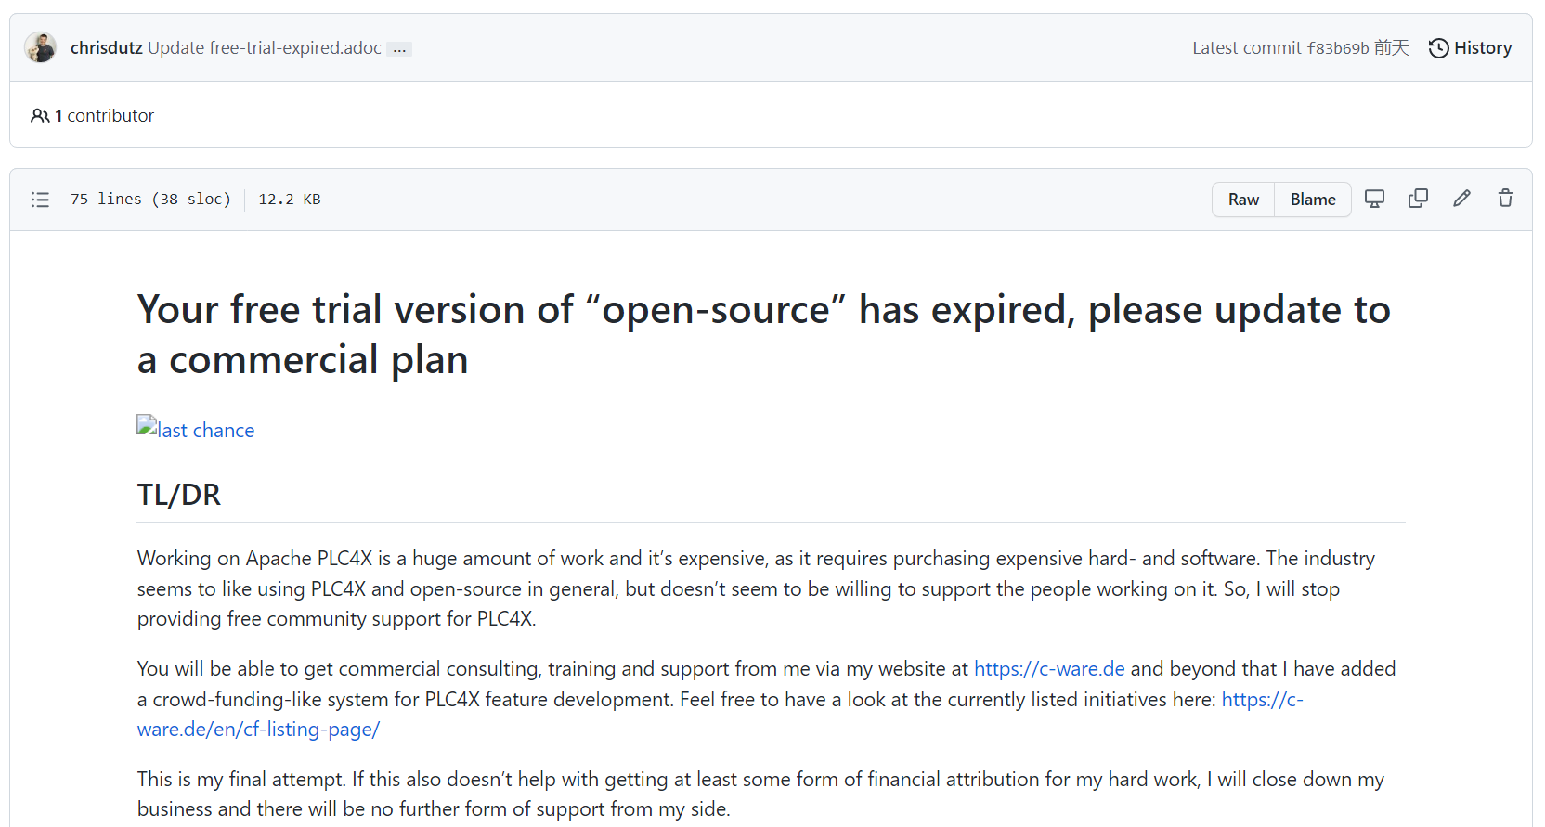Open chrisdutz's profile avatar
This screenshot has width=1545, height=827.
click(41, 47)
